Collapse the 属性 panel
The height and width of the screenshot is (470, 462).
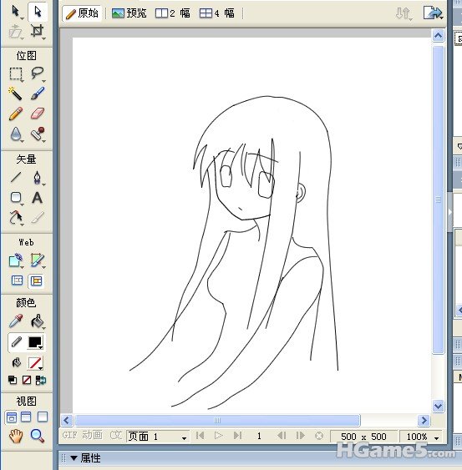pos(74,458)
